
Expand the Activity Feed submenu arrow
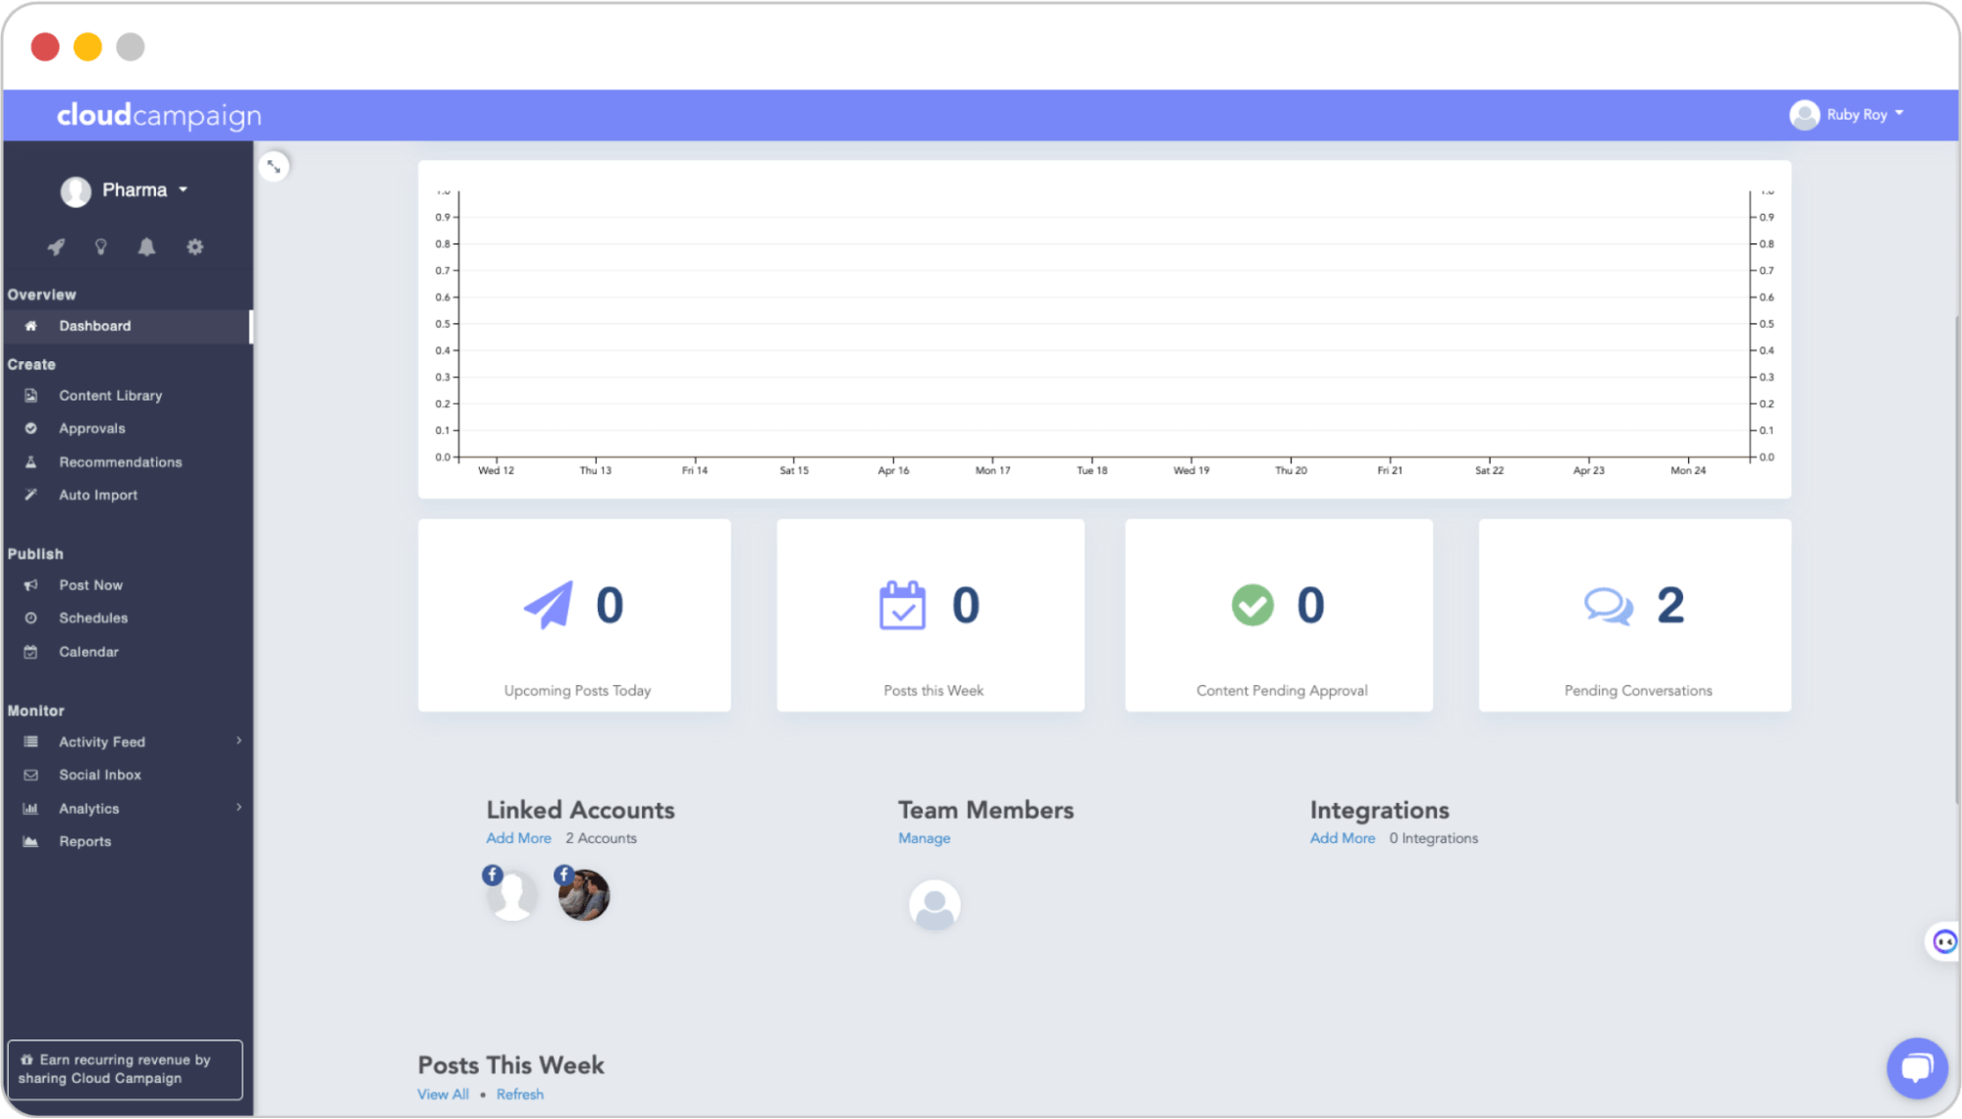click(239, 741)
